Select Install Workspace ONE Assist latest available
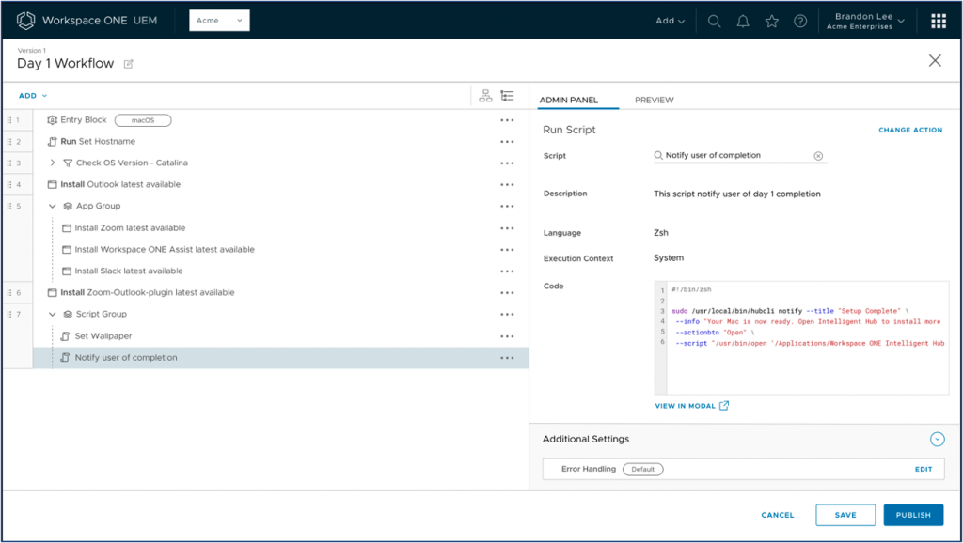 point(165,250)
